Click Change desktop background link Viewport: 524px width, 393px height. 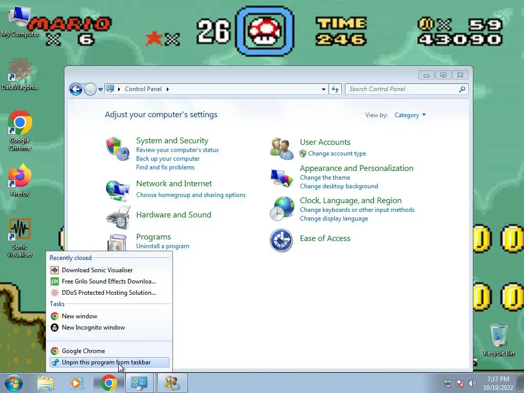339,186
